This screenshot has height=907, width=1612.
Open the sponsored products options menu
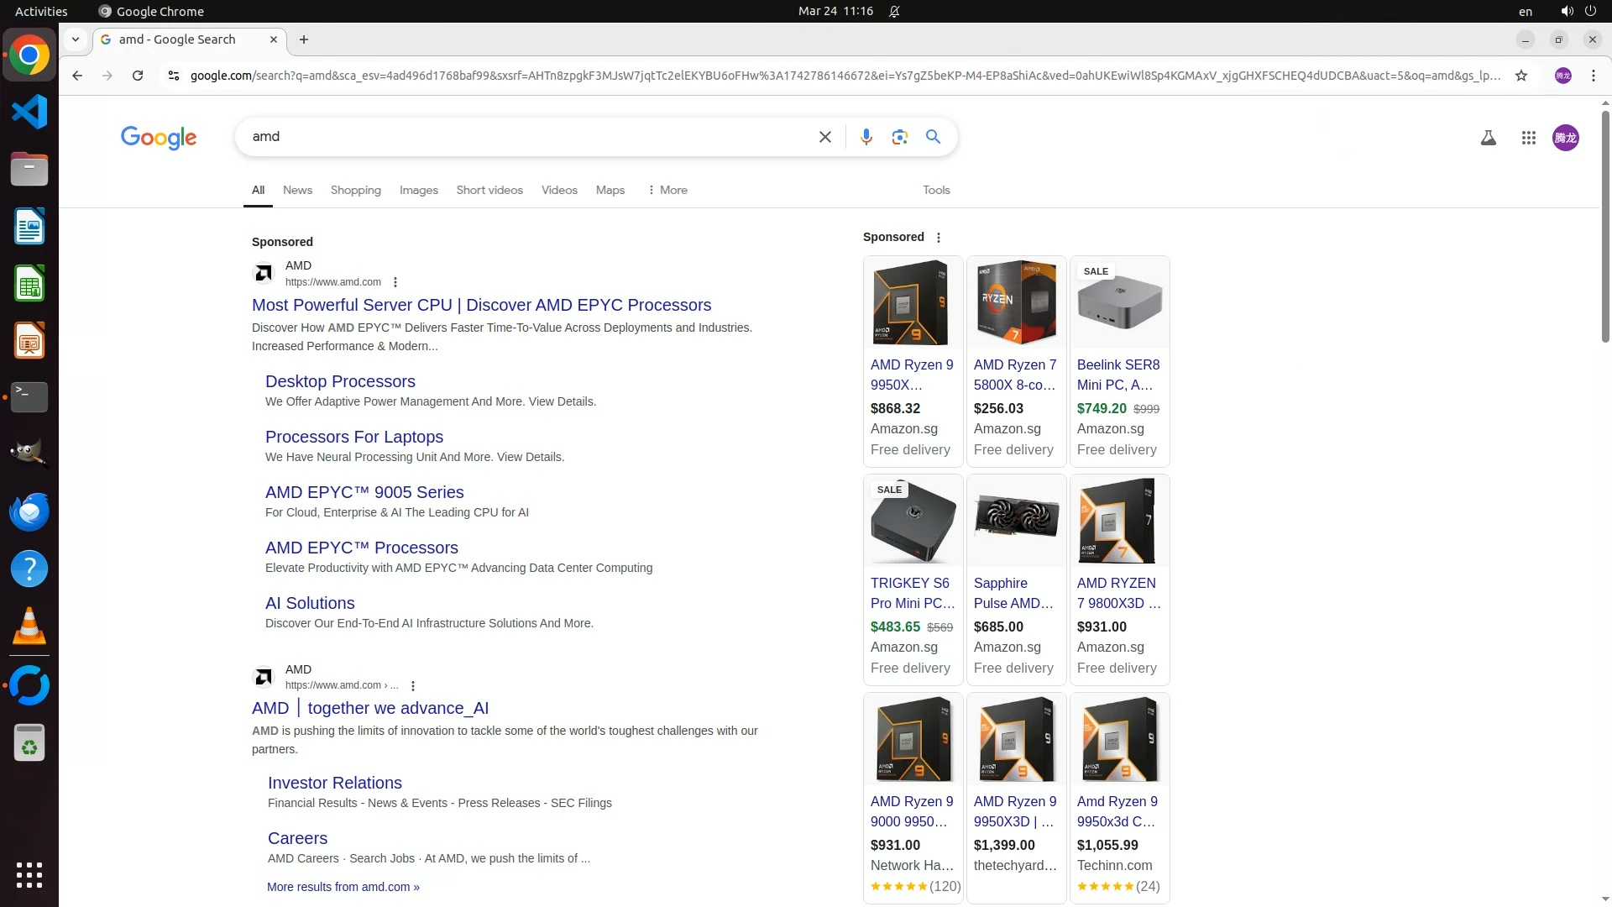click(939, 238)
